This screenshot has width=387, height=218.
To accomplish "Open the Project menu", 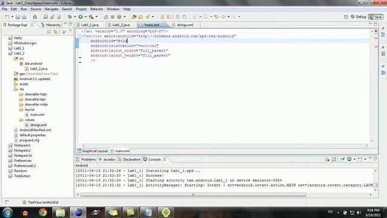I will (81, 9).
